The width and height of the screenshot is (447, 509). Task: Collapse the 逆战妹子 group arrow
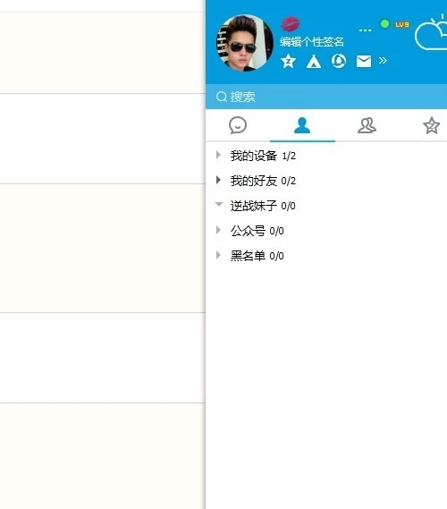219,204
